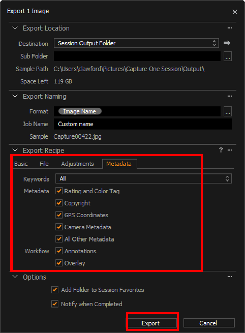The image size is (245, 333).
Task: Open the Destination dropdown
Action: (136, 43)
